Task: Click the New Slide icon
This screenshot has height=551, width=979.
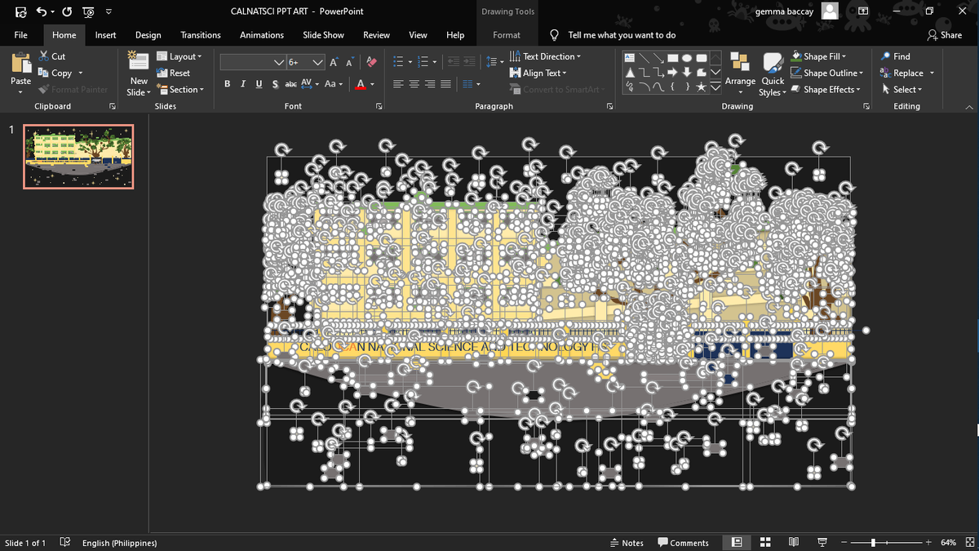Action: pos(139,62)
